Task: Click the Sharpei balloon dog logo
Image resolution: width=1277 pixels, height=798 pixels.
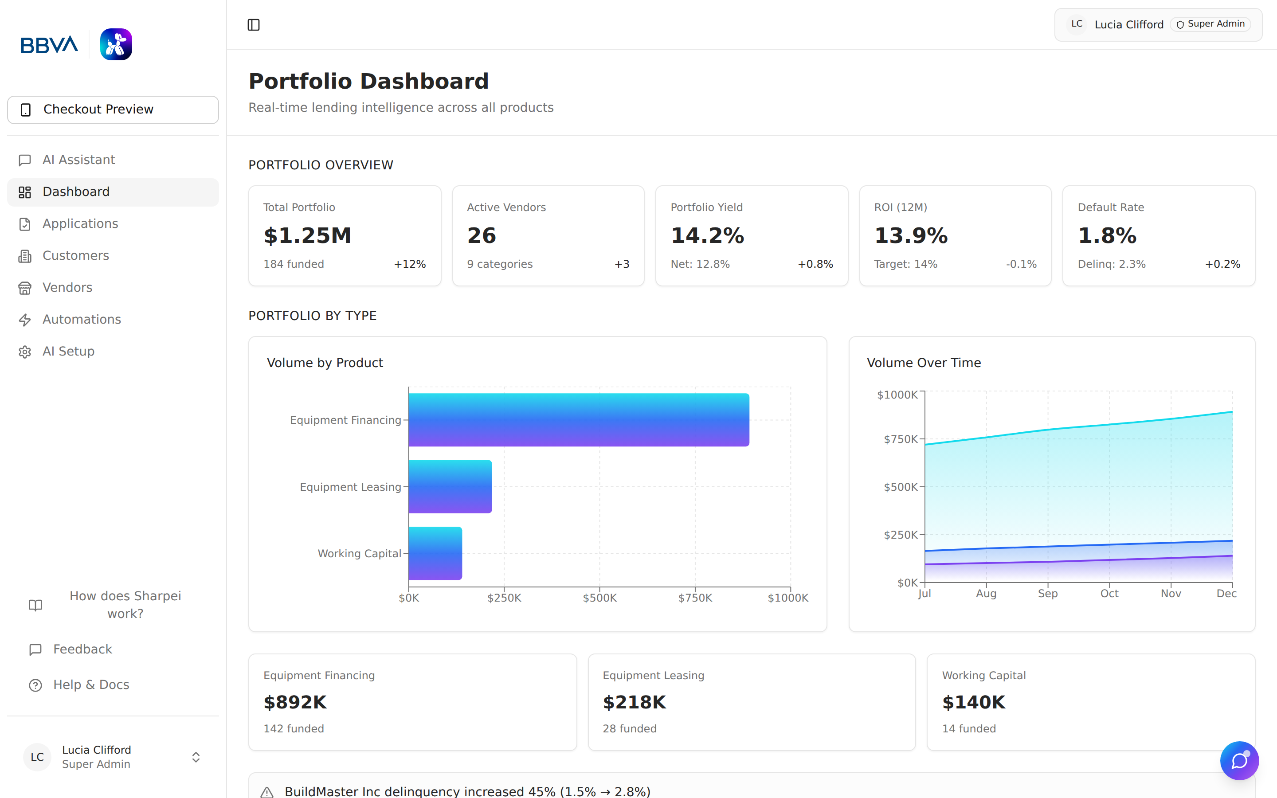Action: point(116,44)
